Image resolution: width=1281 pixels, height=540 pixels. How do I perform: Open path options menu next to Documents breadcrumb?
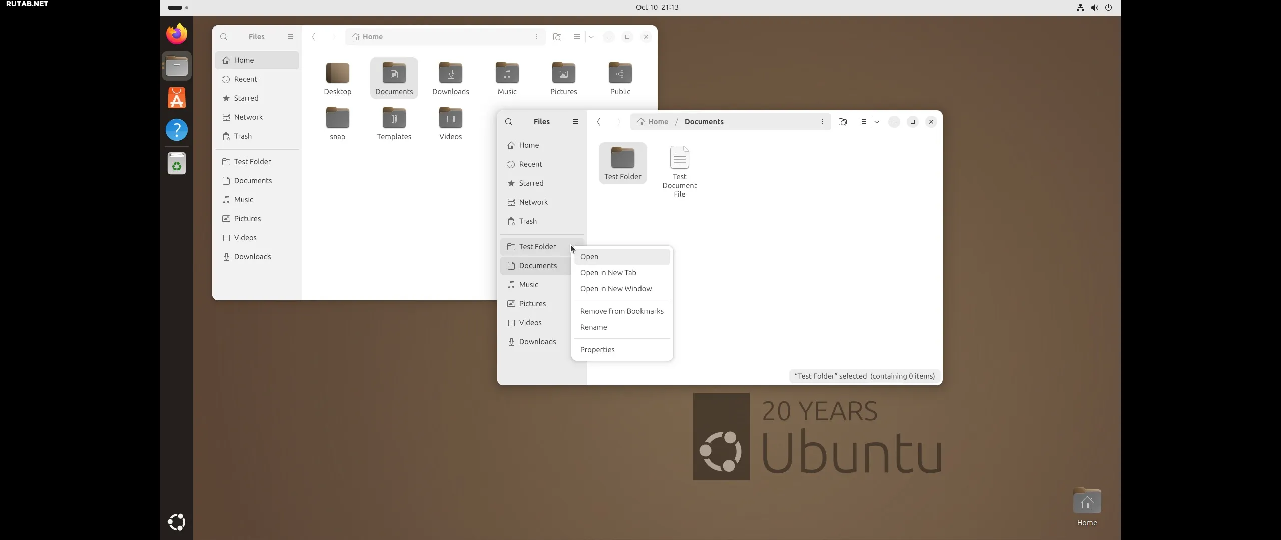(822, 122)
